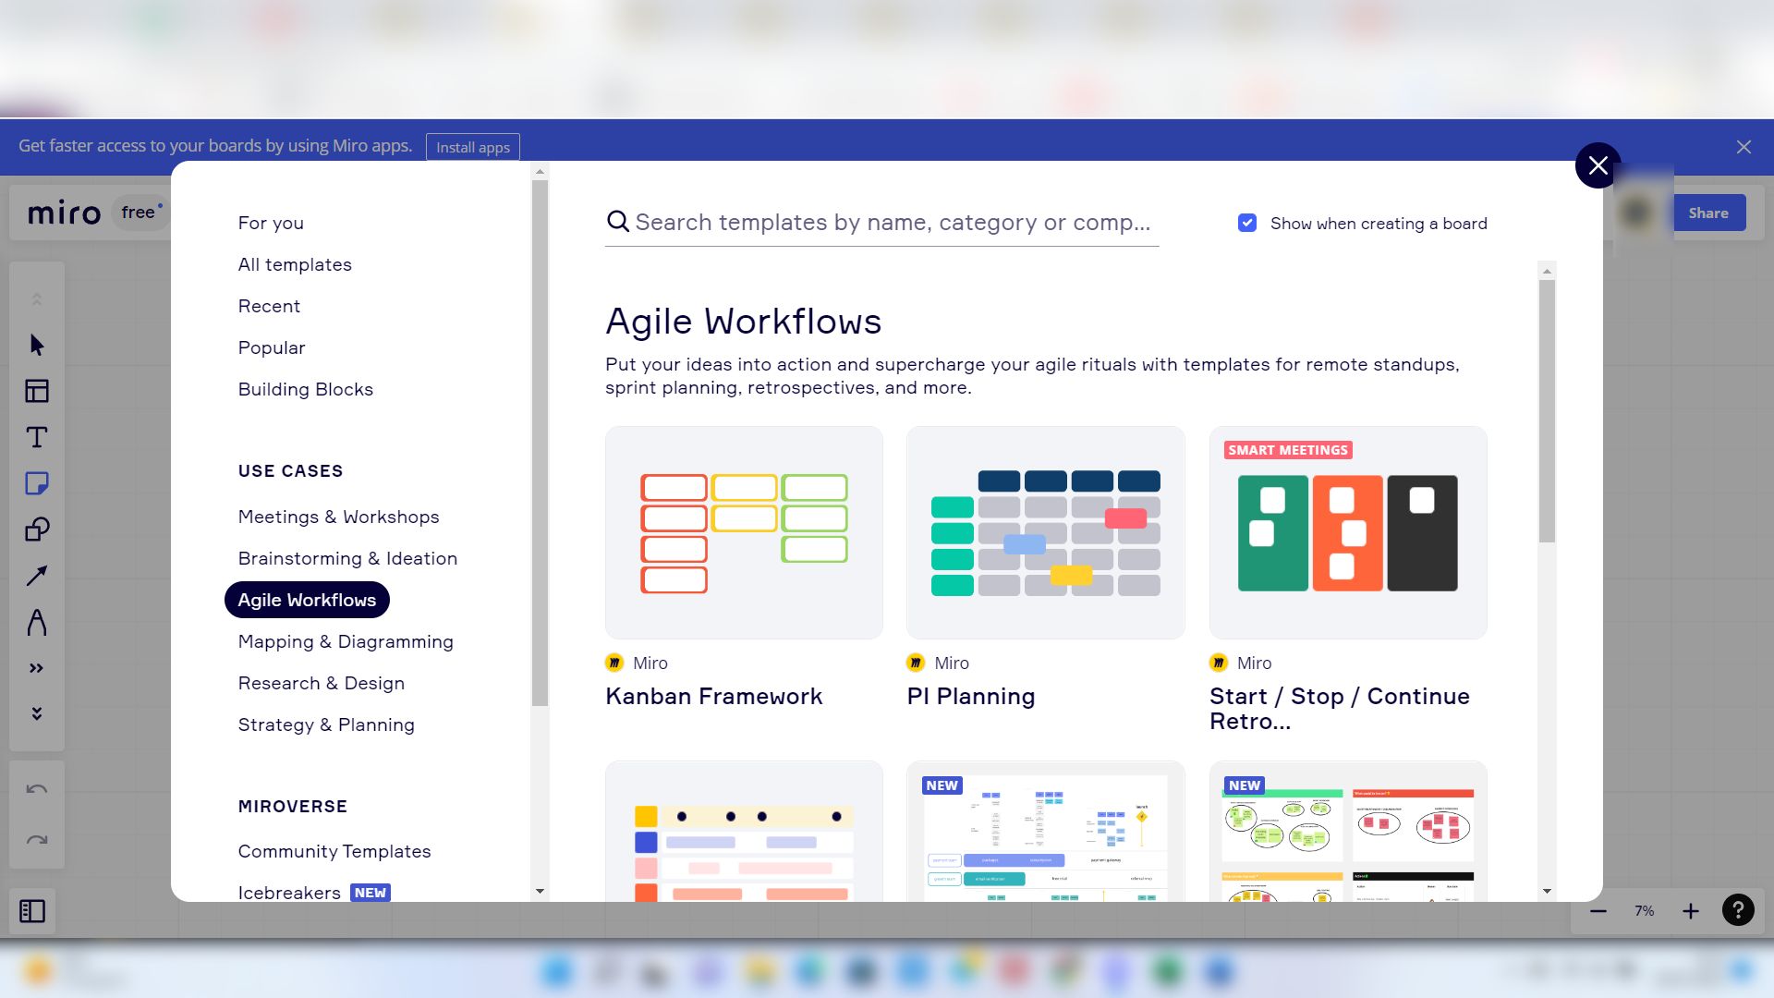
Task: Click the help question mark icon
Action: pos(1738,910)
